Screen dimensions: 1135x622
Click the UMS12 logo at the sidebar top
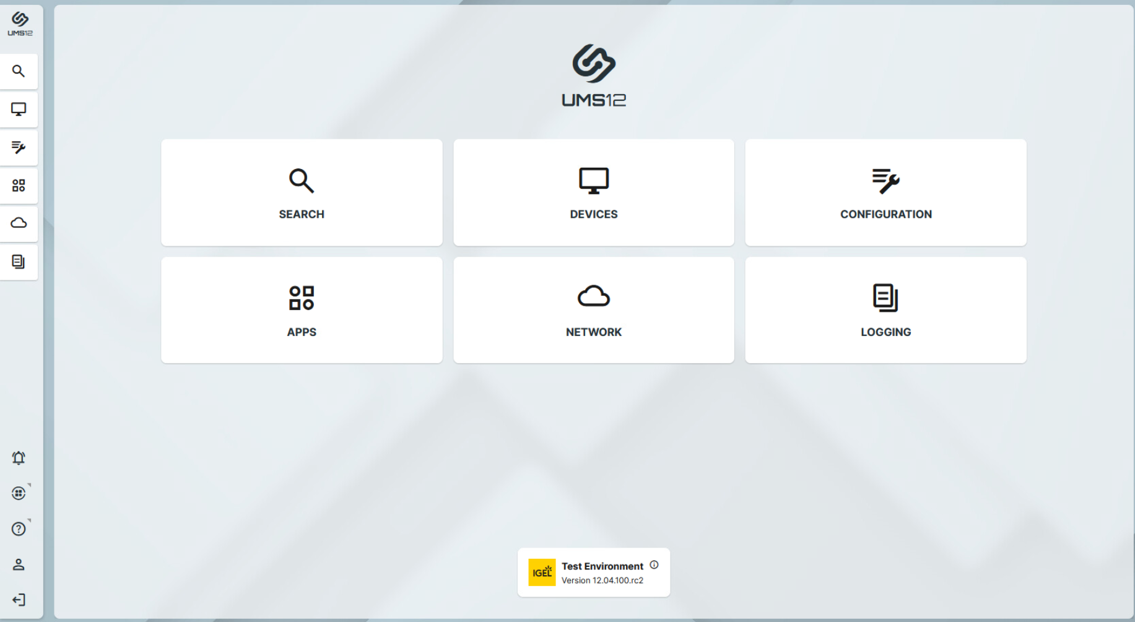(x=19, y=24)
